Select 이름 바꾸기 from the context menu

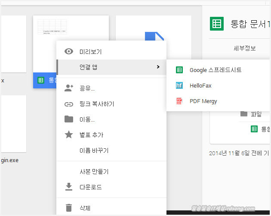click(94, 150)
